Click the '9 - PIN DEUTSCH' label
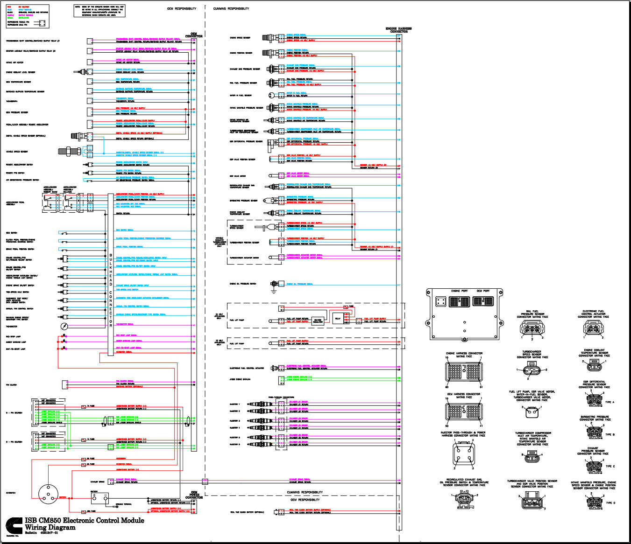This screenshot has height=544, width=631. pyautogui.click(x=14, y=413)
